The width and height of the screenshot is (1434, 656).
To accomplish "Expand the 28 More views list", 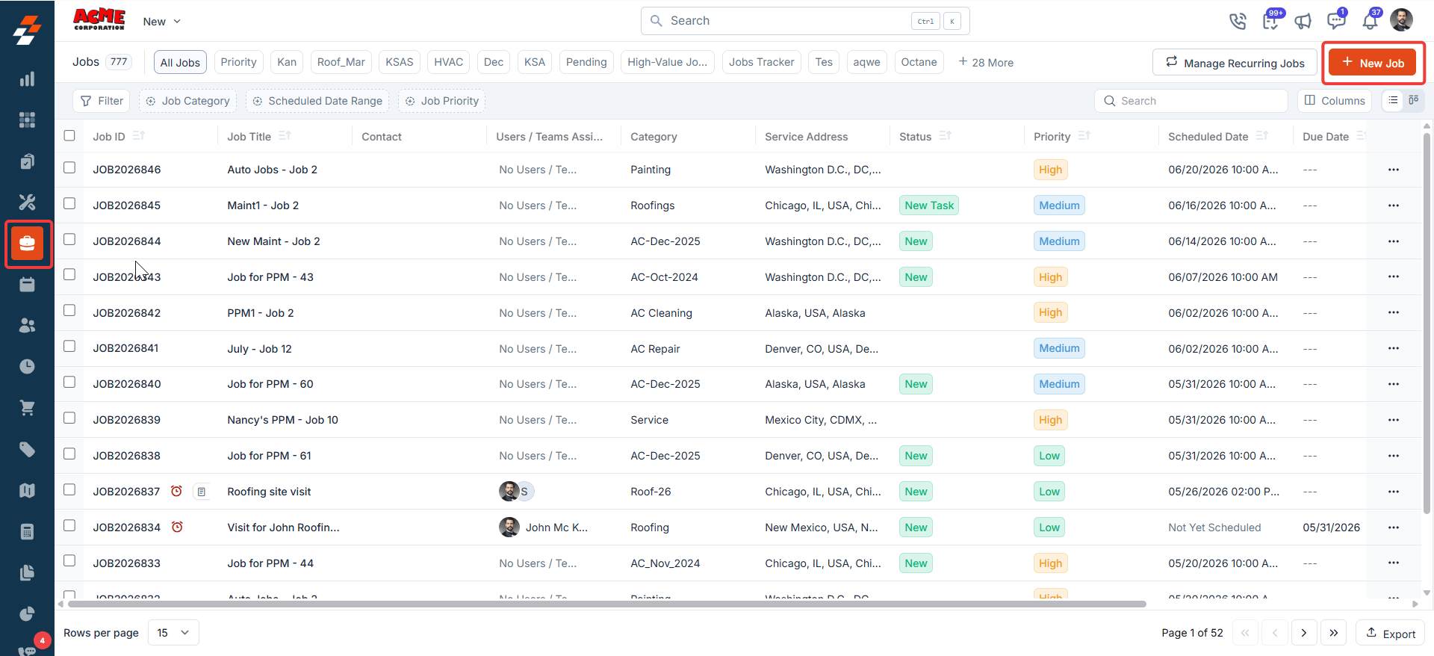I will click(986, 62).
